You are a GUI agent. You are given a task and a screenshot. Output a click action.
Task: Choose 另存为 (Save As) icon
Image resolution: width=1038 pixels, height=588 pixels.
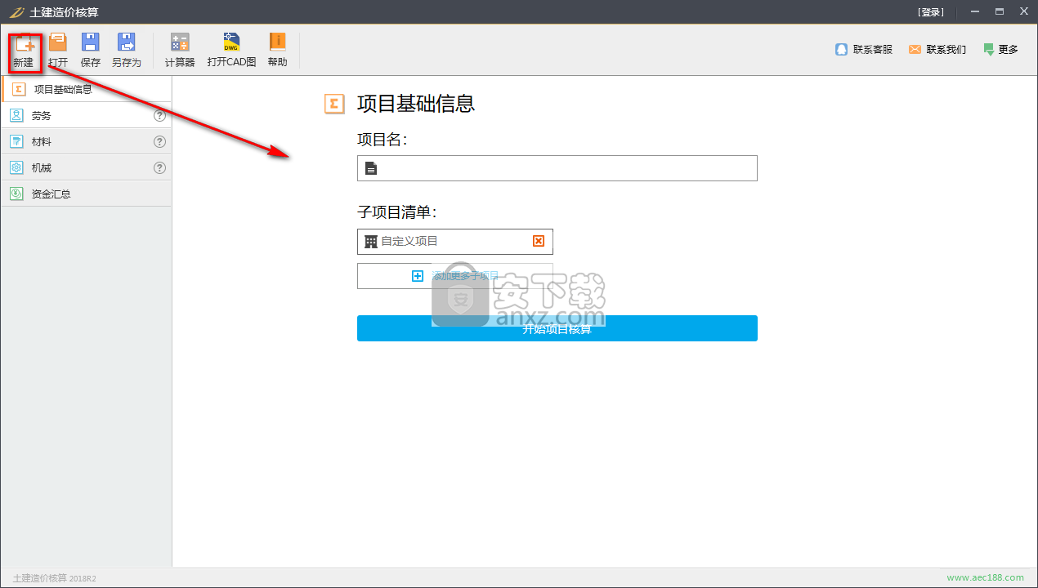pos(127,51)
